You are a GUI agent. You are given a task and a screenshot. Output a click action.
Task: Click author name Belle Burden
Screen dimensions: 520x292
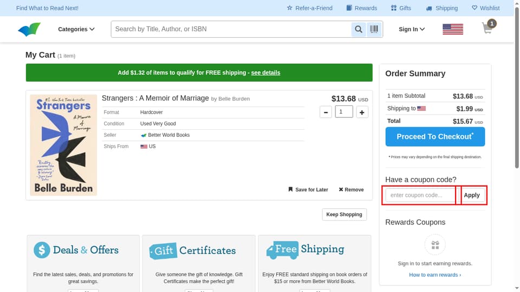pos(234,98)
